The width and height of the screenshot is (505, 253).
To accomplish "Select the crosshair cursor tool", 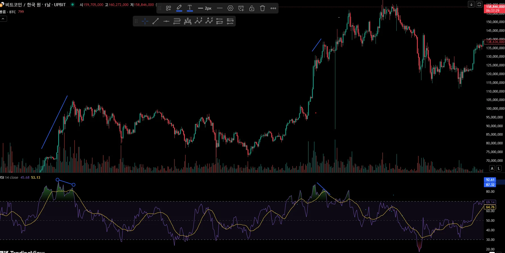I will click(x=145, y=21).
